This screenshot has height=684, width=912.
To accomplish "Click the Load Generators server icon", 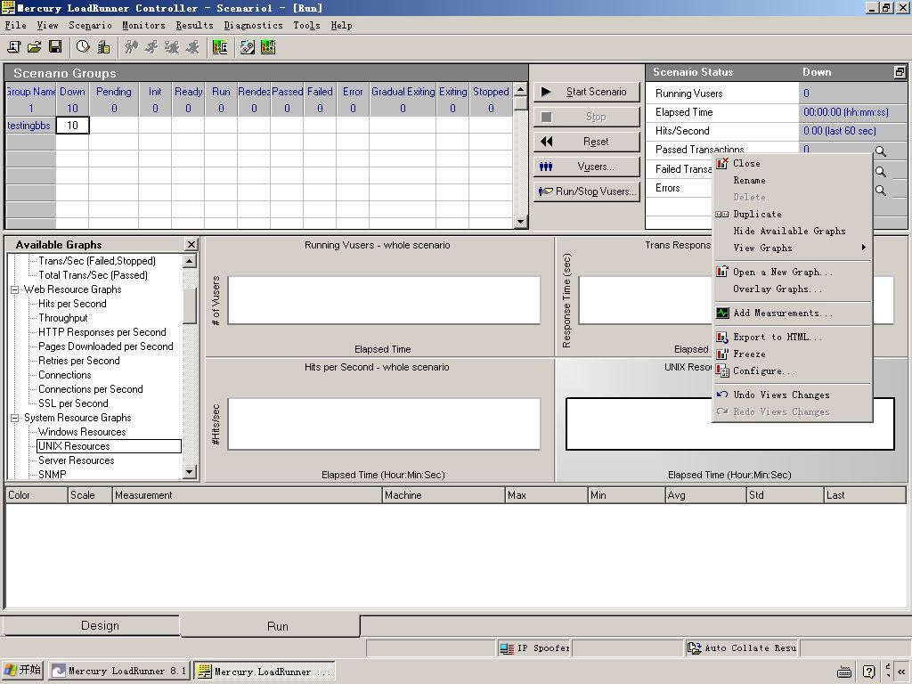I will [x=103, y=47].
